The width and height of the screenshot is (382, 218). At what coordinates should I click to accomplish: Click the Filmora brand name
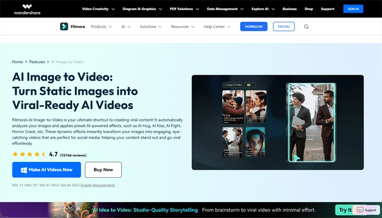pyautogui.click(x=77, y=27)
